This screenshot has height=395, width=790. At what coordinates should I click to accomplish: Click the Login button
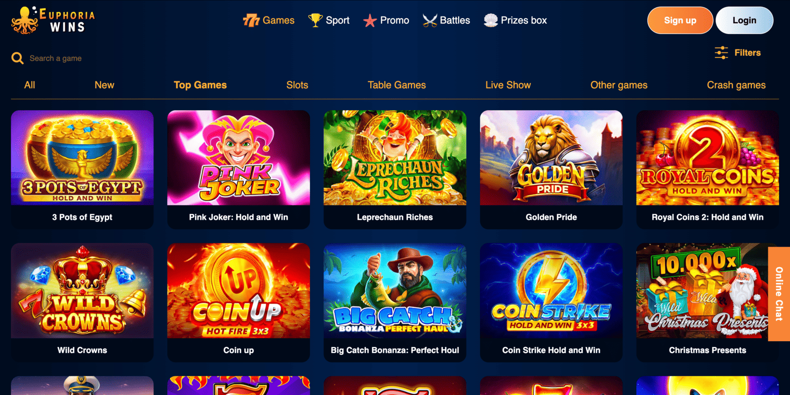point(744,20)
